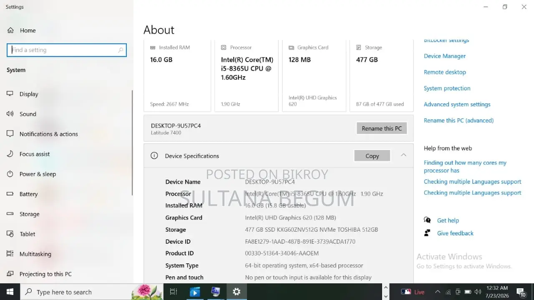Open Display settings icon
This screenshot has height=300, width=534.
pyautogui.click(x=10, y=94)
